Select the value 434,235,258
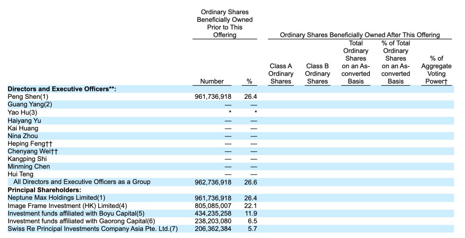This screenshot has width=465, height=238. (213, 214)
